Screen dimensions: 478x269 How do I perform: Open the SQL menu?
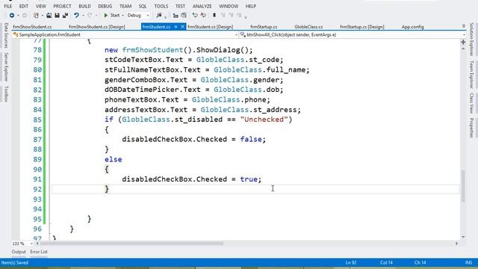click(143, 6)
